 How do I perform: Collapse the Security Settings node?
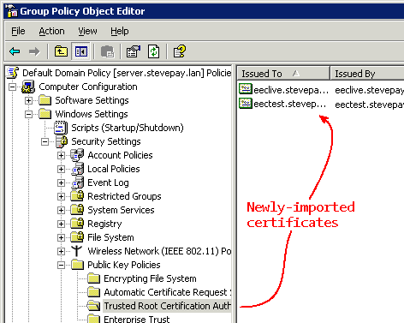tap(45, 141)
